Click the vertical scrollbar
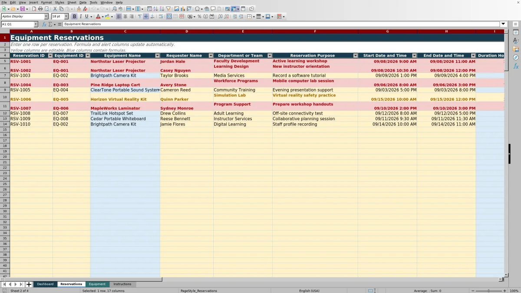 click(x=506, y=153)
